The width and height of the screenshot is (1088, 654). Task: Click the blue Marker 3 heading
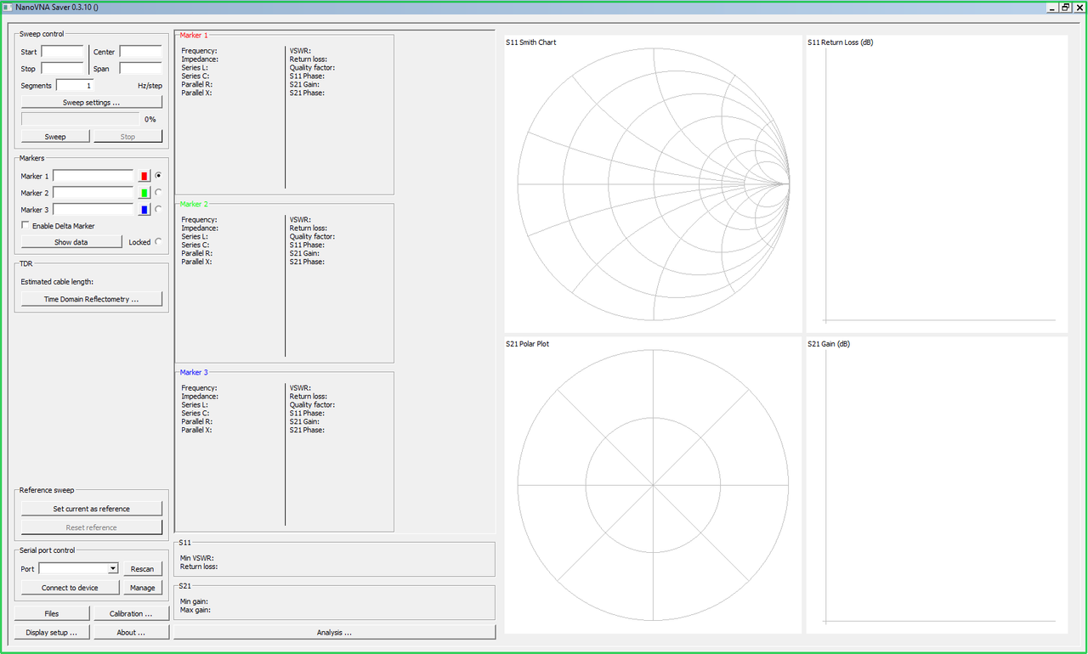tap(194, 372)
